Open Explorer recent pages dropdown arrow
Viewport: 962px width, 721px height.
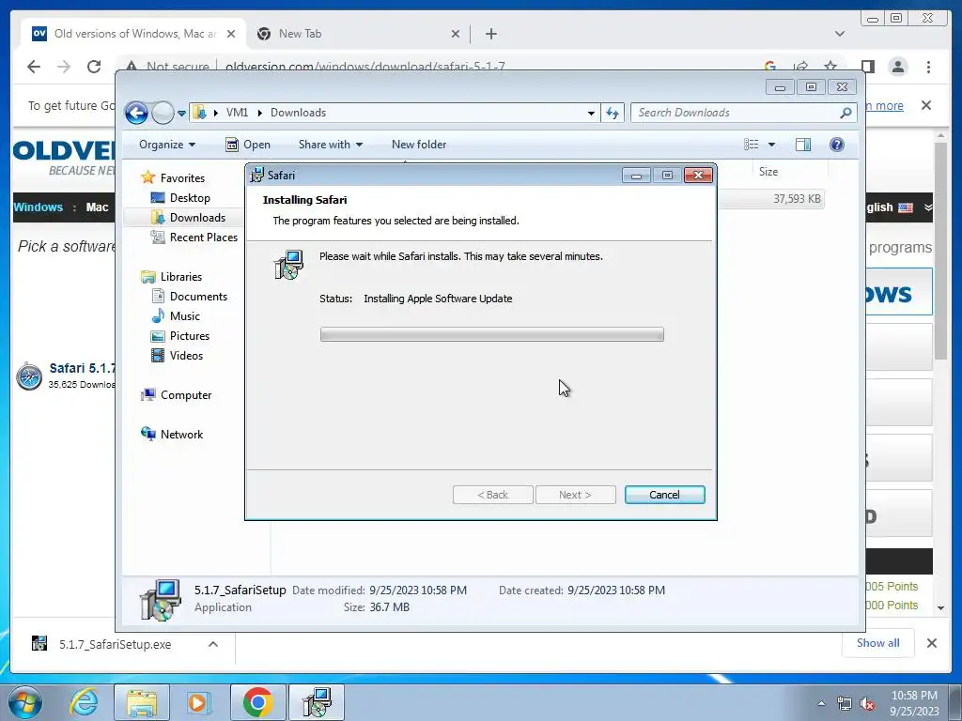(x=181, y=113)
